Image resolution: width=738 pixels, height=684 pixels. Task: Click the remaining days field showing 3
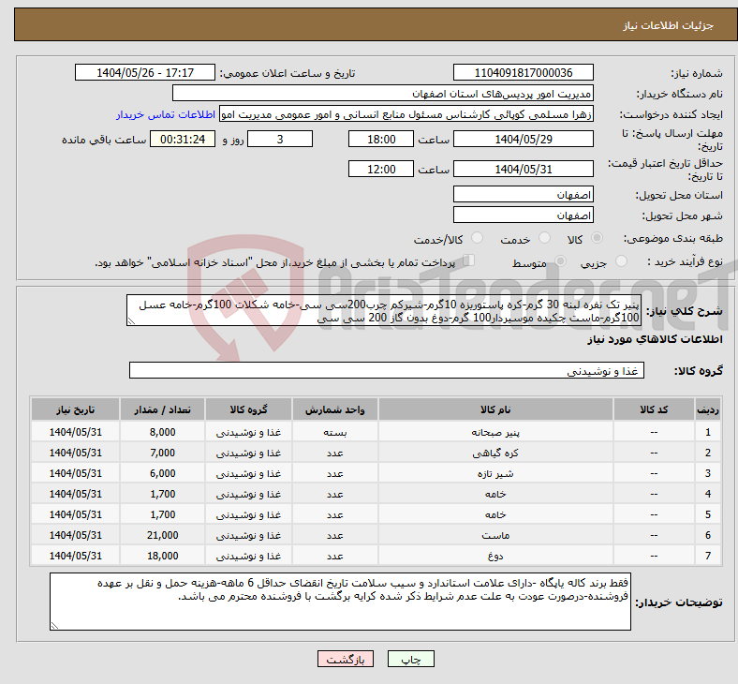280,139
